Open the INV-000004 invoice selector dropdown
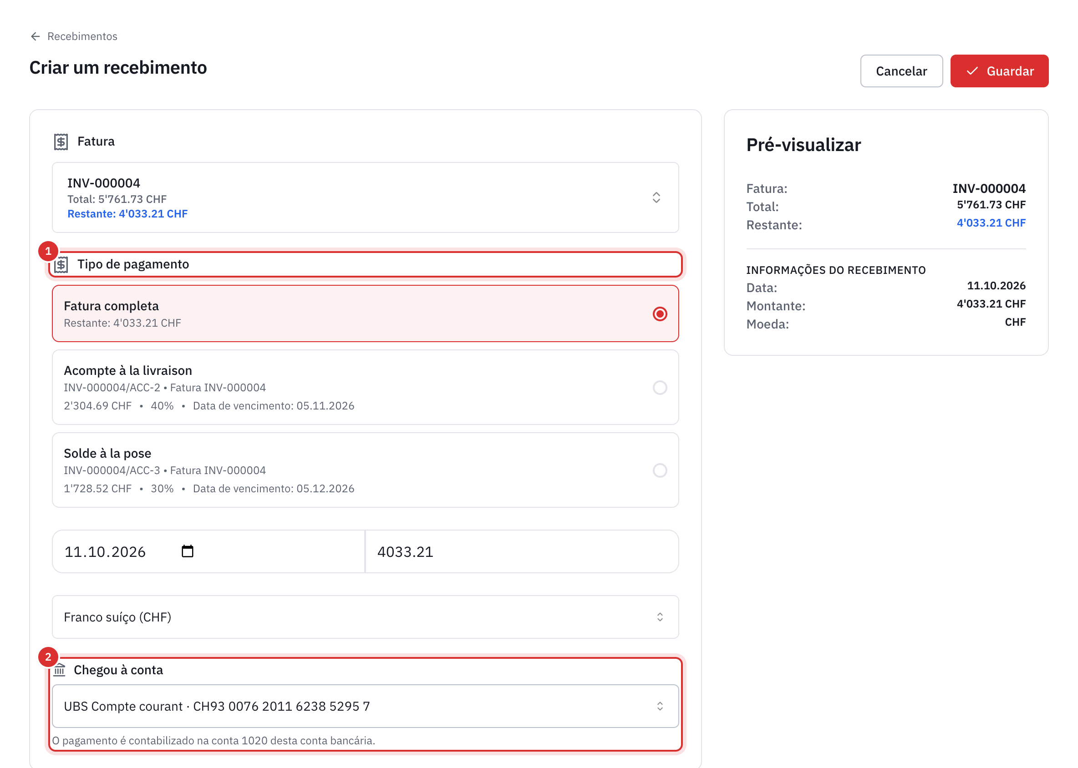Viewport: 1078px width, 768px height. tap(366, 197)
